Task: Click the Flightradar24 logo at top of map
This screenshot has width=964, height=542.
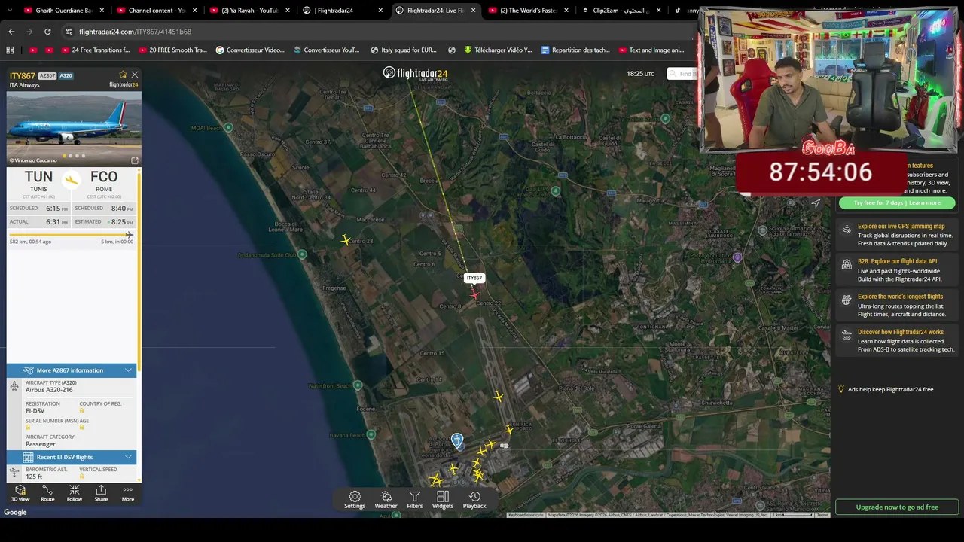Action: [x=415, y=73]
